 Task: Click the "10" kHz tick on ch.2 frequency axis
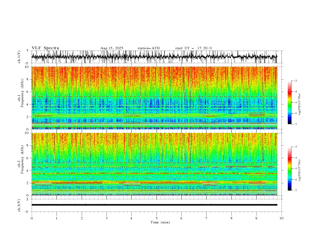(x=28, y=133)
